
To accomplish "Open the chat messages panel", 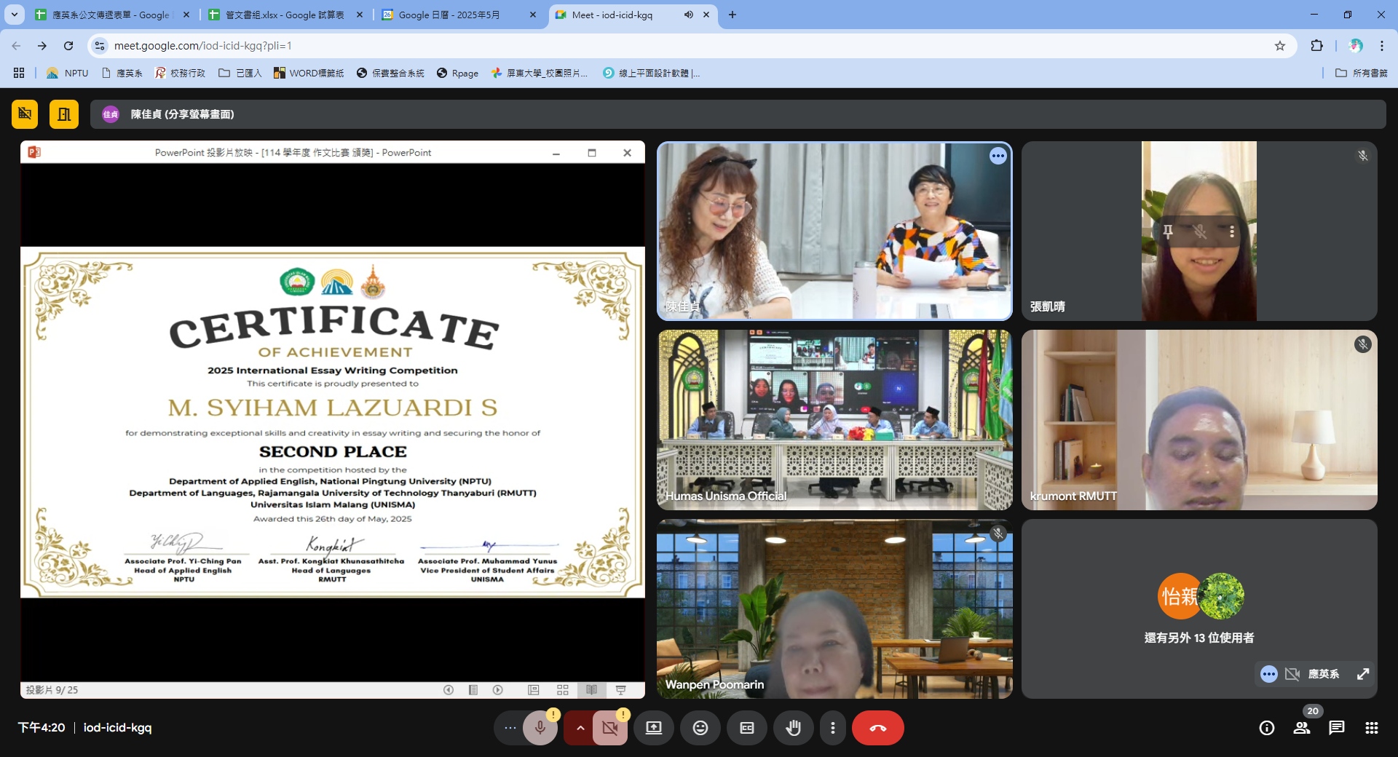I will pos(1336,728).
